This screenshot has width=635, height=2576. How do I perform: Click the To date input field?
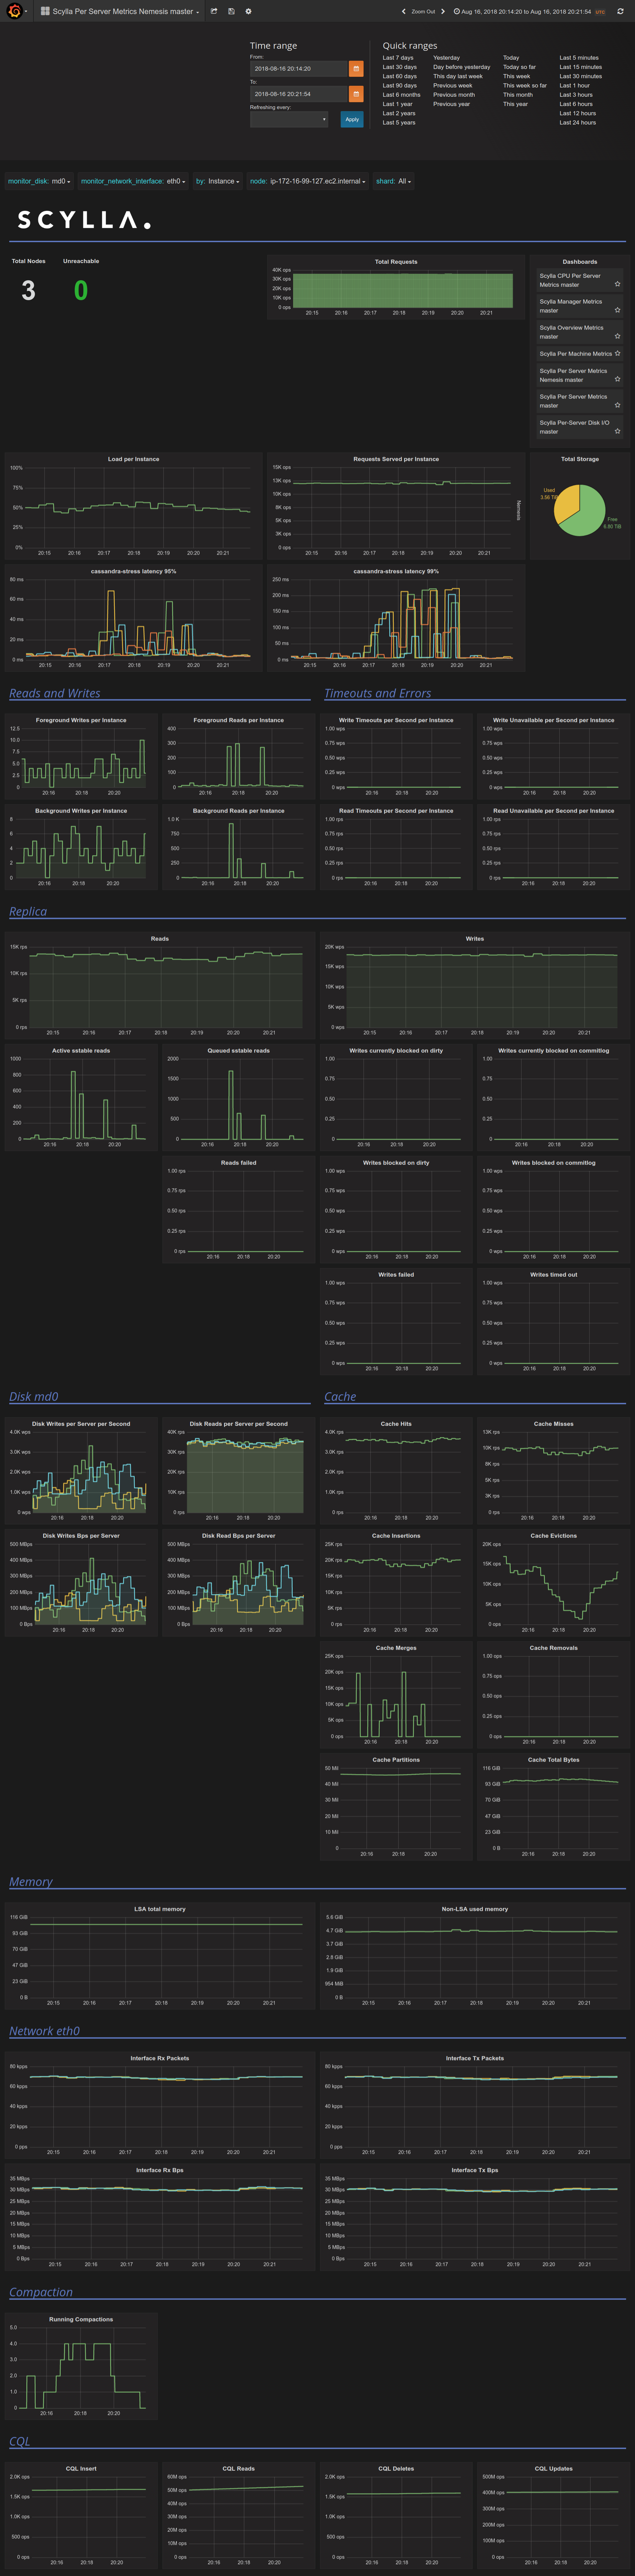tap(298, 94)
